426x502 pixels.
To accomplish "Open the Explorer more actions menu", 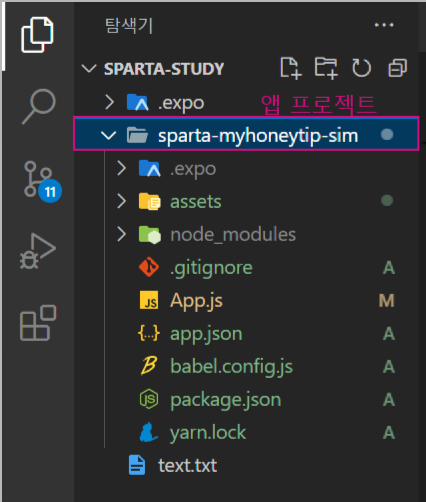I will 385,25.
